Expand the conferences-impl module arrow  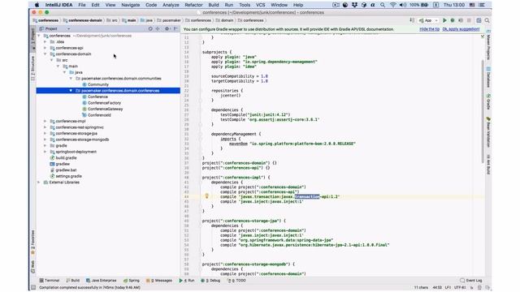click(x=45, y=121)
